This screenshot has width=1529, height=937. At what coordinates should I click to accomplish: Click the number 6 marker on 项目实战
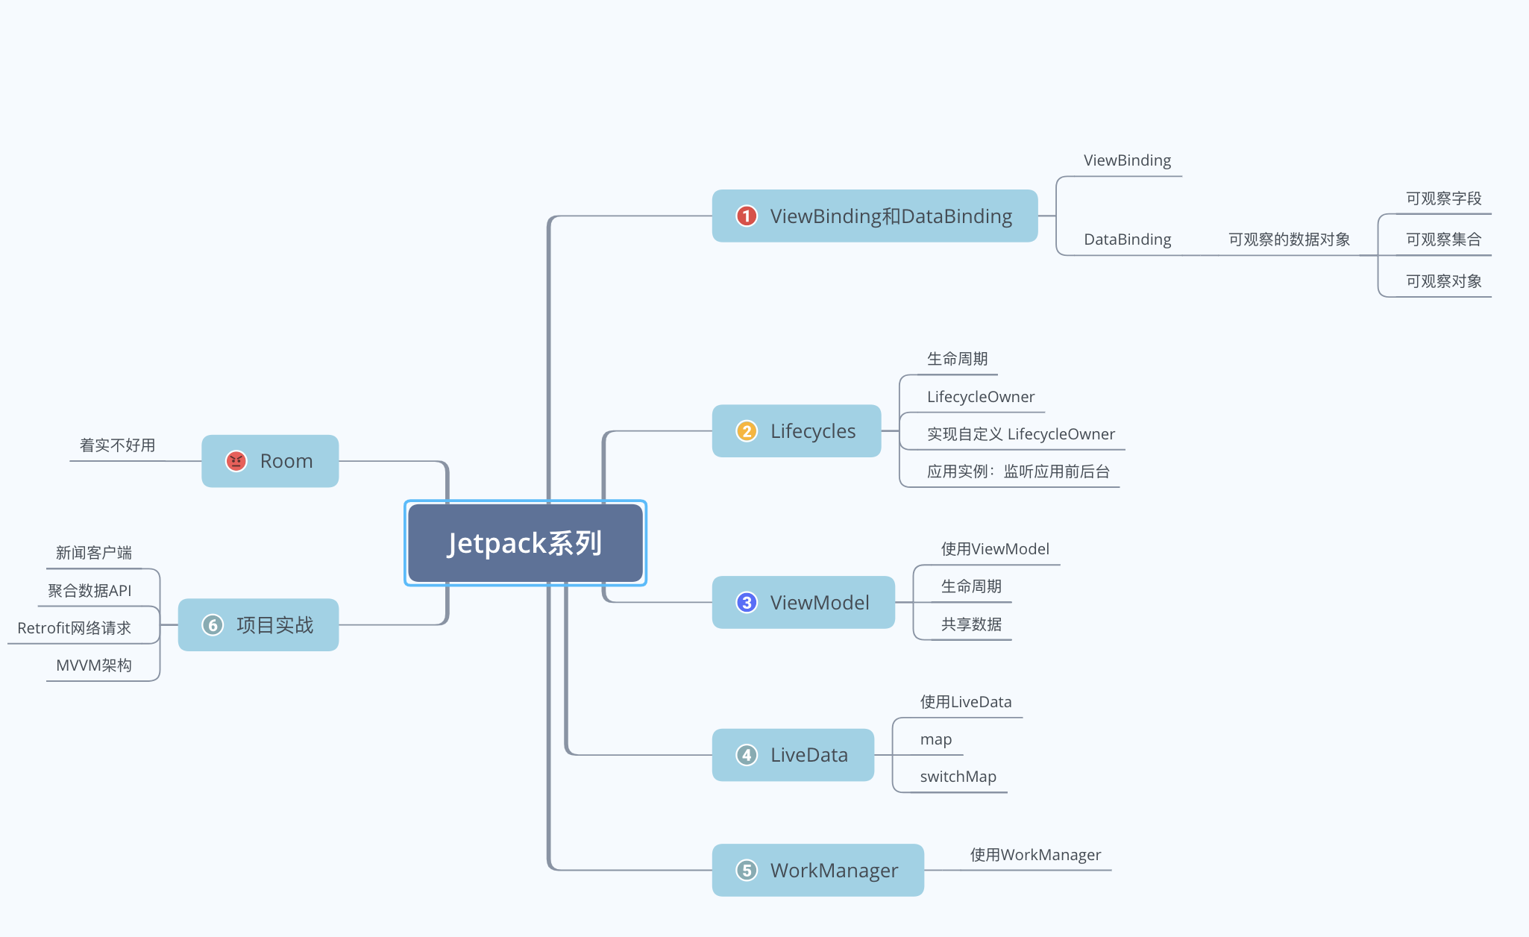pos(213,625)
